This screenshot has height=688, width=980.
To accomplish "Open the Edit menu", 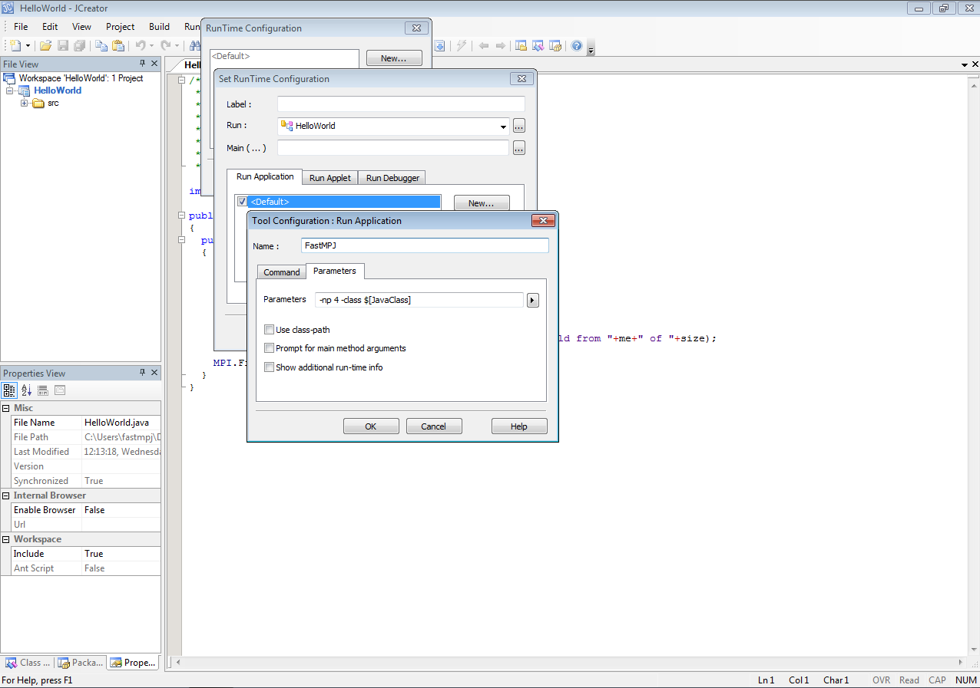I will [50, 27].
